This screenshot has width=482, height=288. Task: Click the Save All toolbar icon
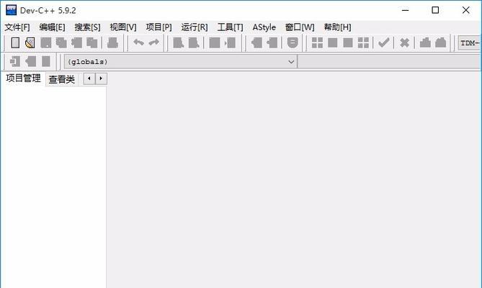point(61,43)
